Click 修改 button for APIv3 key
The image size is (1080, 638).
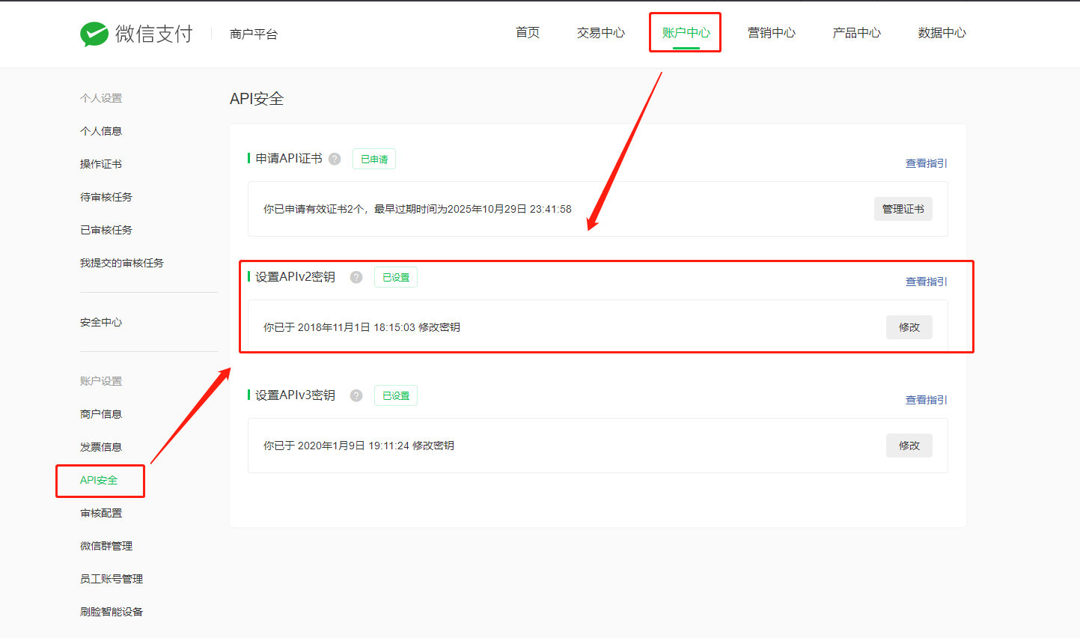click(909, 446)
